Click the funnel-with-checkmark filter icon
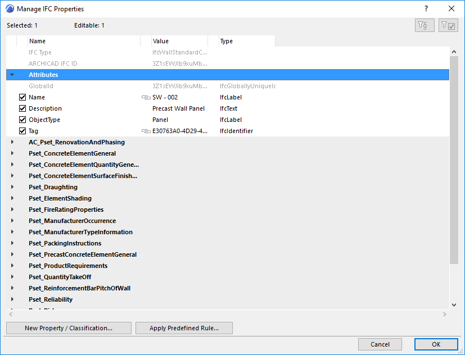The height and width of the screenshot is (355, 465). pos(448,25)
